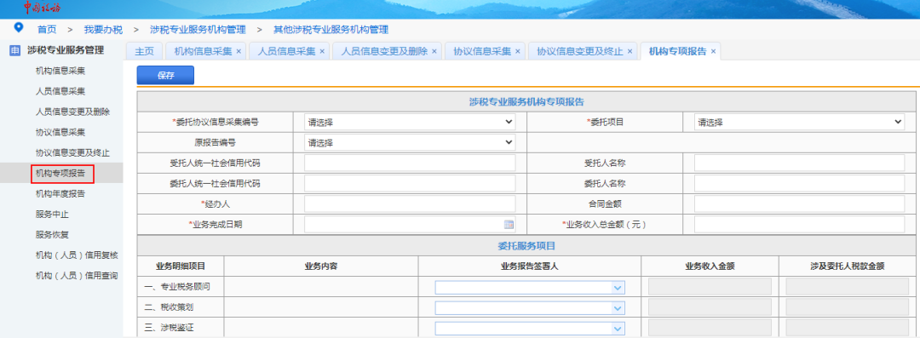Image resolution: width=920 pixels, height=338 pixels.
Task: Select 机构专项报告 in the sidebar
Action: coord(60,173)
